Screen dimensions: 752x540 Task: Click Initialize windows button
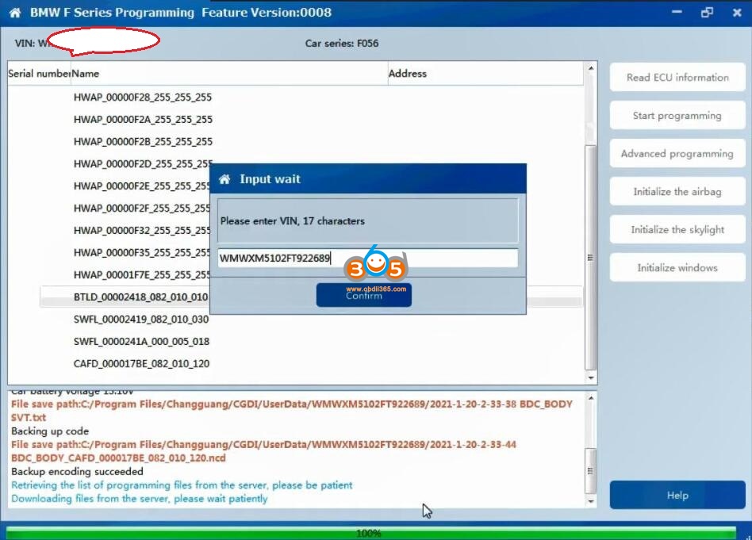point(677,267)
